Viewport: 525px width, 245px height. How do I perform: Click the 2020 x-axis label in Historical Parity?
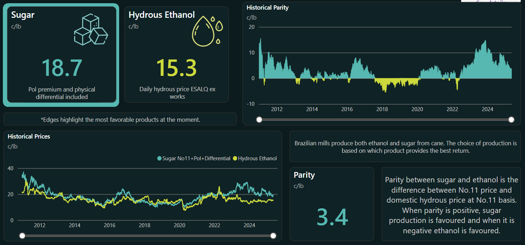tap(417, 109)
